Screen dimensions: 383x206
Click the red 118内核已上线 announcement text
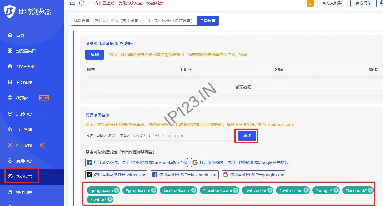pyautogui.click(x=126, y=3)
